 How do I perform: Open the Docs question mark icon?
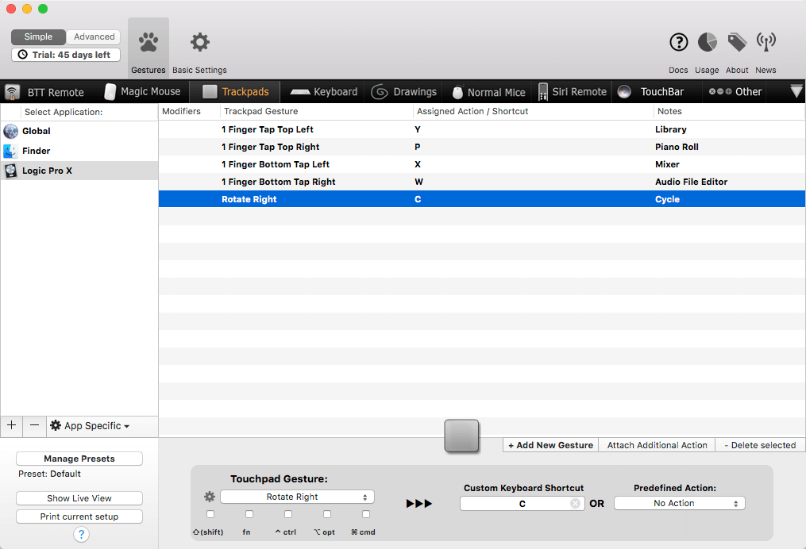point(678,42)
